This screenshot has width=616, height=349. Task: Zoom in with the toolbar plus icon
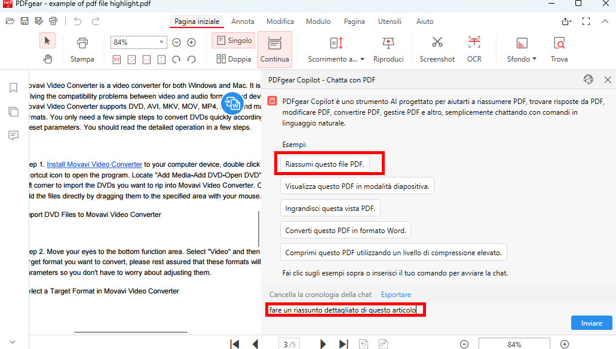tap(191, 42)
